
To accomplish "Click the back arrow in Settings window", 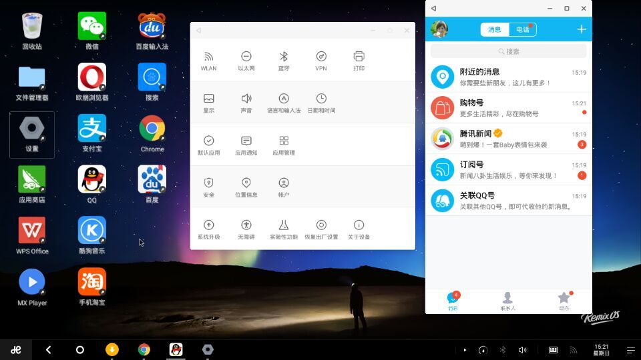I will point(199,30).
